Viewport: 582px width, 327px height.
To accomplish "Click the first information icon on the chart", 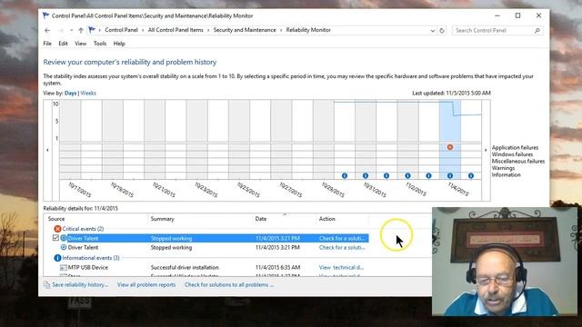I will tap(345, 175).
